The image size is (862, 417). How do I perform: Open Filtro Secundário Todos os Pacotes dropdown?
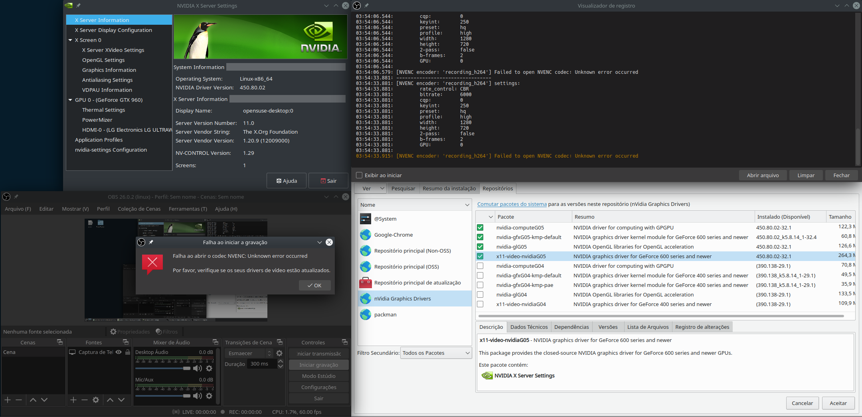436,353
